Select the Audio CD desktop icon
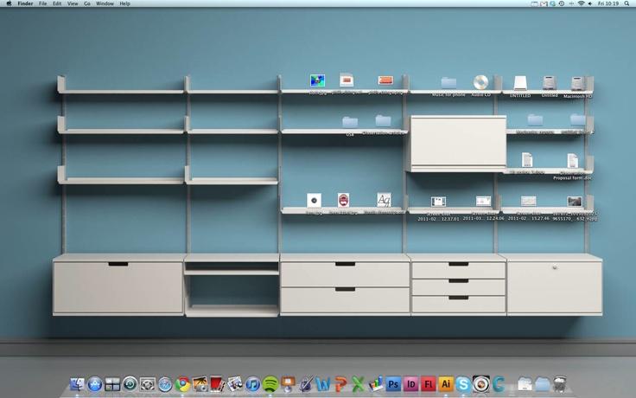This screenshot has width=636, height=398. coord(480,82)
